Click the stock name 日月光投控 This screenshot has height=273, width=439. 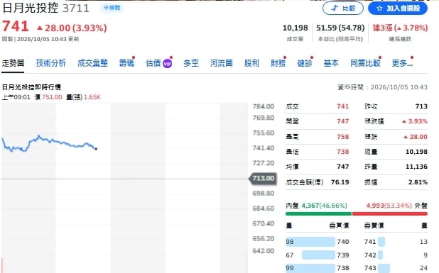(31, 8)
